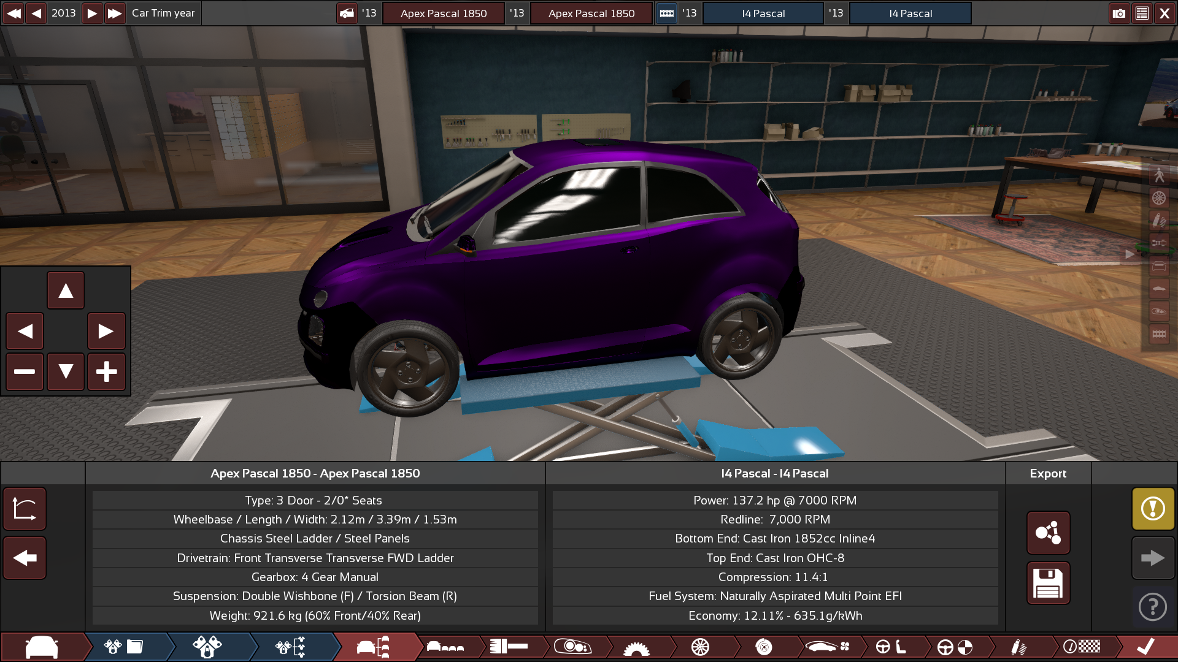
Task: Select the first I4 Pascal engine family field
Action: click(x=763, y=13)
